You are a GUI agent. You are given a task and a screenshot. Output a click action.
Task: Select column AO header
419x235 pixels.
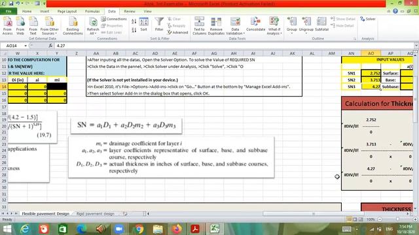371,54
